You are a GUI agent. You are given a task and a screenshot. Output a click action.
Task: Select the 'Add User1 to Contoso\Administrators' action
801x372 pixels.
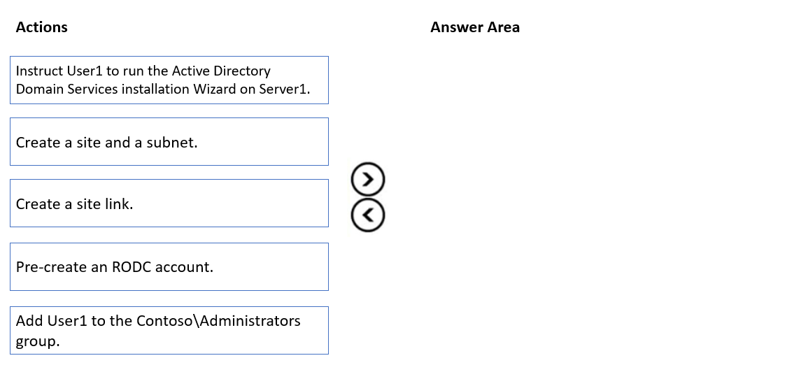pyautogui.click(x=169, y=330)
